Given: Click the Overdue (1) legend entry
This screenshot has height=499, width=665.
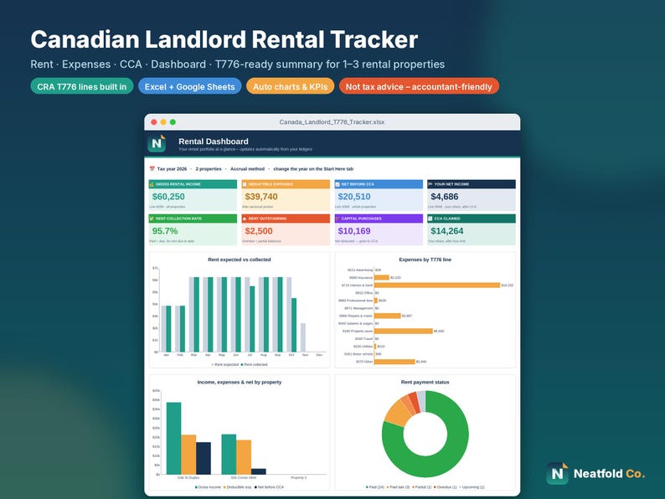Looking at the screenshot, I should (x=446, y=487).
